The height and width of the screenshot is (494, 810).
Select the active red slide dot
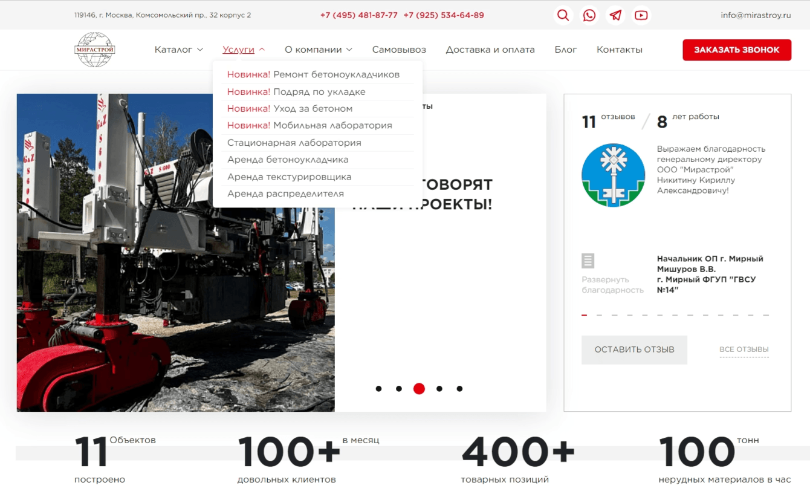419,389
